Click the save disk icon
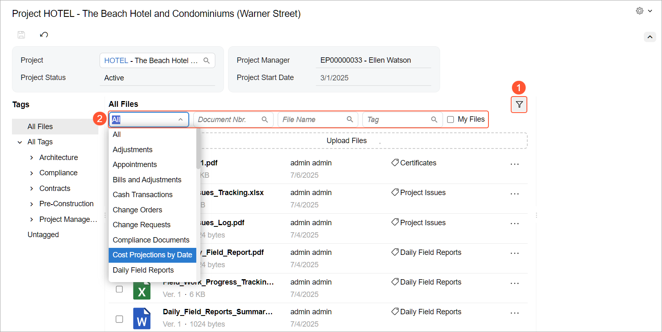This screenshot has width=662, height=332. coord(21,35)
